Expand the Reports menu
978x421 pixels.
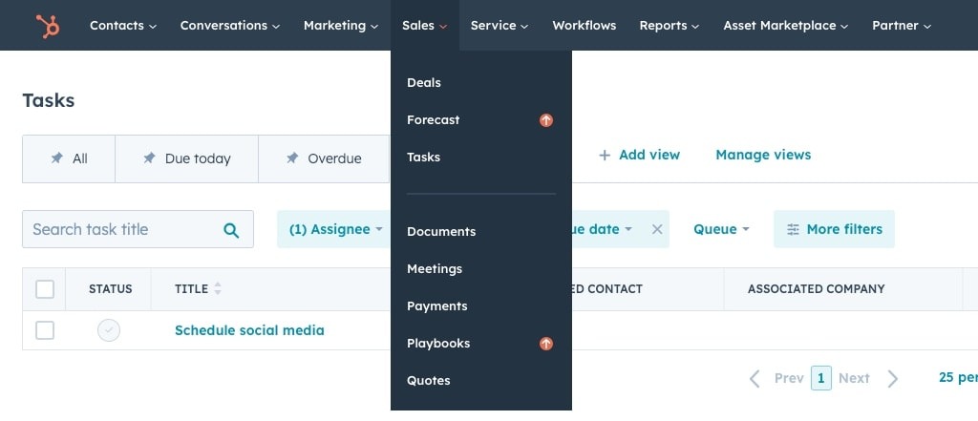pos(670,26)
